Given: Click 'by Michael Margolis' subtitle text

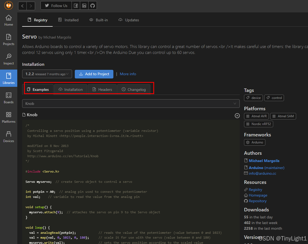Looking at the screenshot, I should tap(55, 37).
